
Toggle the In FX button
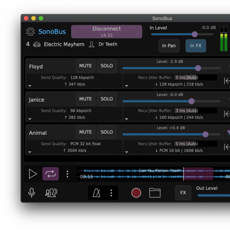tap(196, 46)
